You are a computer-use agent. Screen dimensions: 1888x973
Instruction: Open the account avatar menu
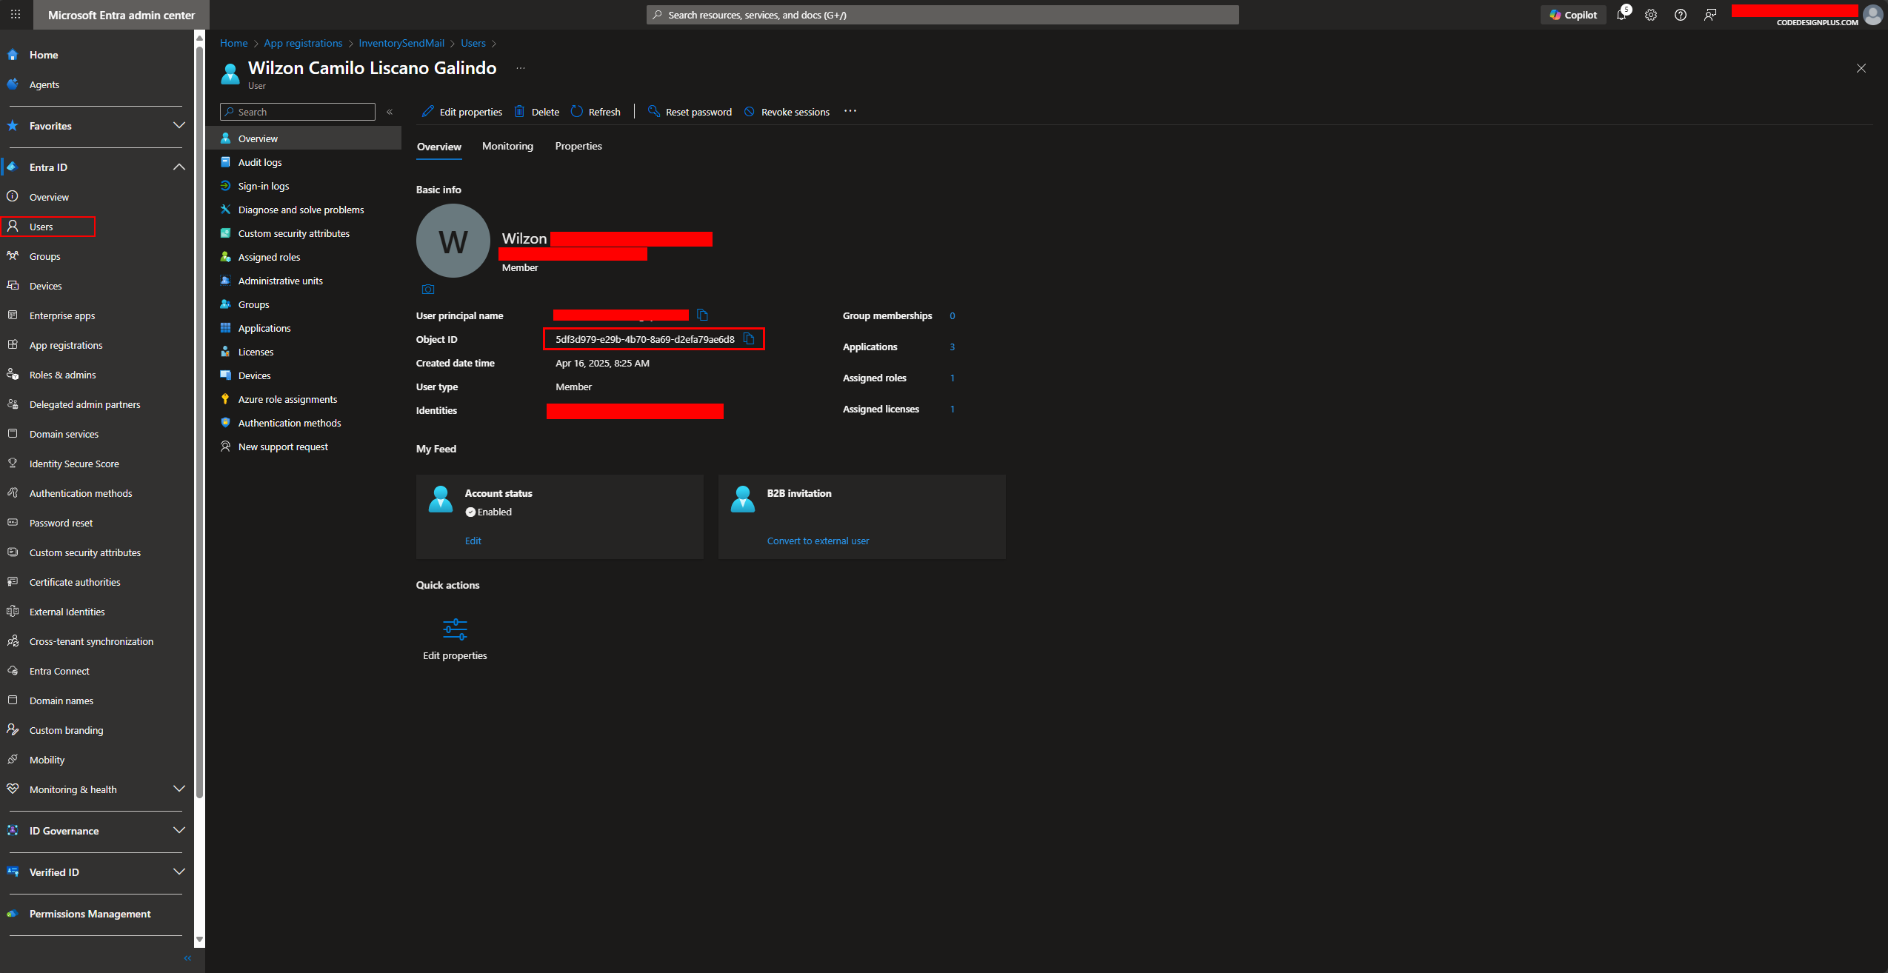click(1873, 15)
